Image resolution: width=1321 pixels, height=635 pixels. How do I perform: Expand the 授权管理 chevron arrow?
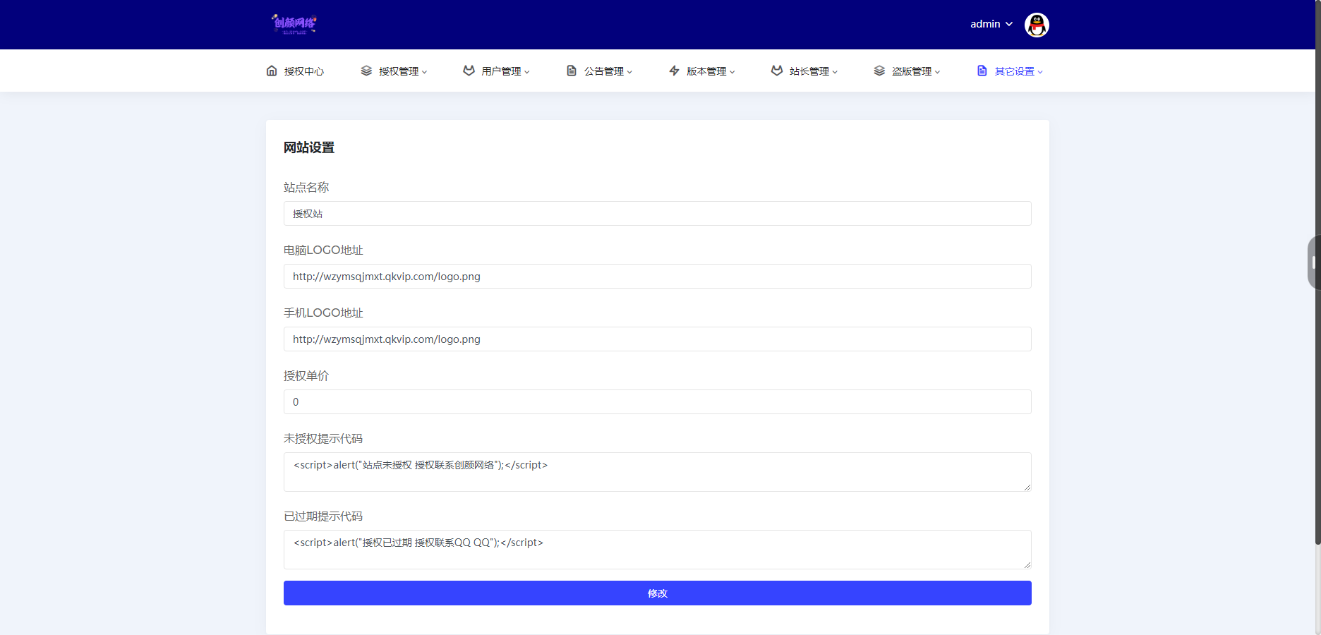click(424, 72)
